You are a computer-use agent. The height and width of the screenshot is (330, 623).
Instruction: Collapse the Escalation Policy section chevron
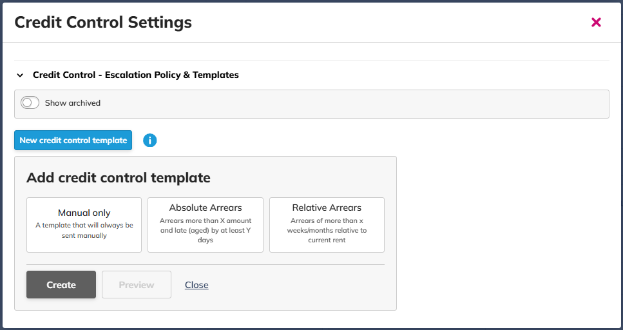(20, 75)
